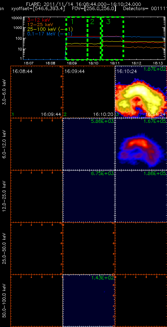The width and height of the screenshot is (167, 327).
Task: Click the FLARE date title text
Action: pyautogui.click(x=83, y=4)
